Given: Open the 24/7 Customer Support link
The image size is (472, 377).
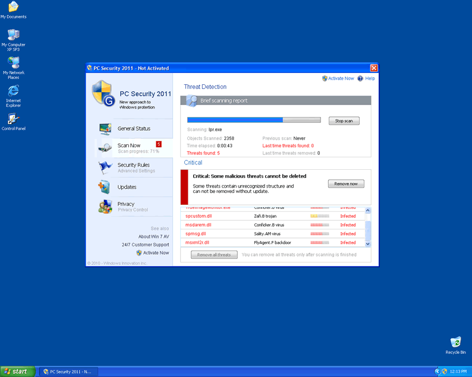Looking at the screenshot, I should pos(145,245).
